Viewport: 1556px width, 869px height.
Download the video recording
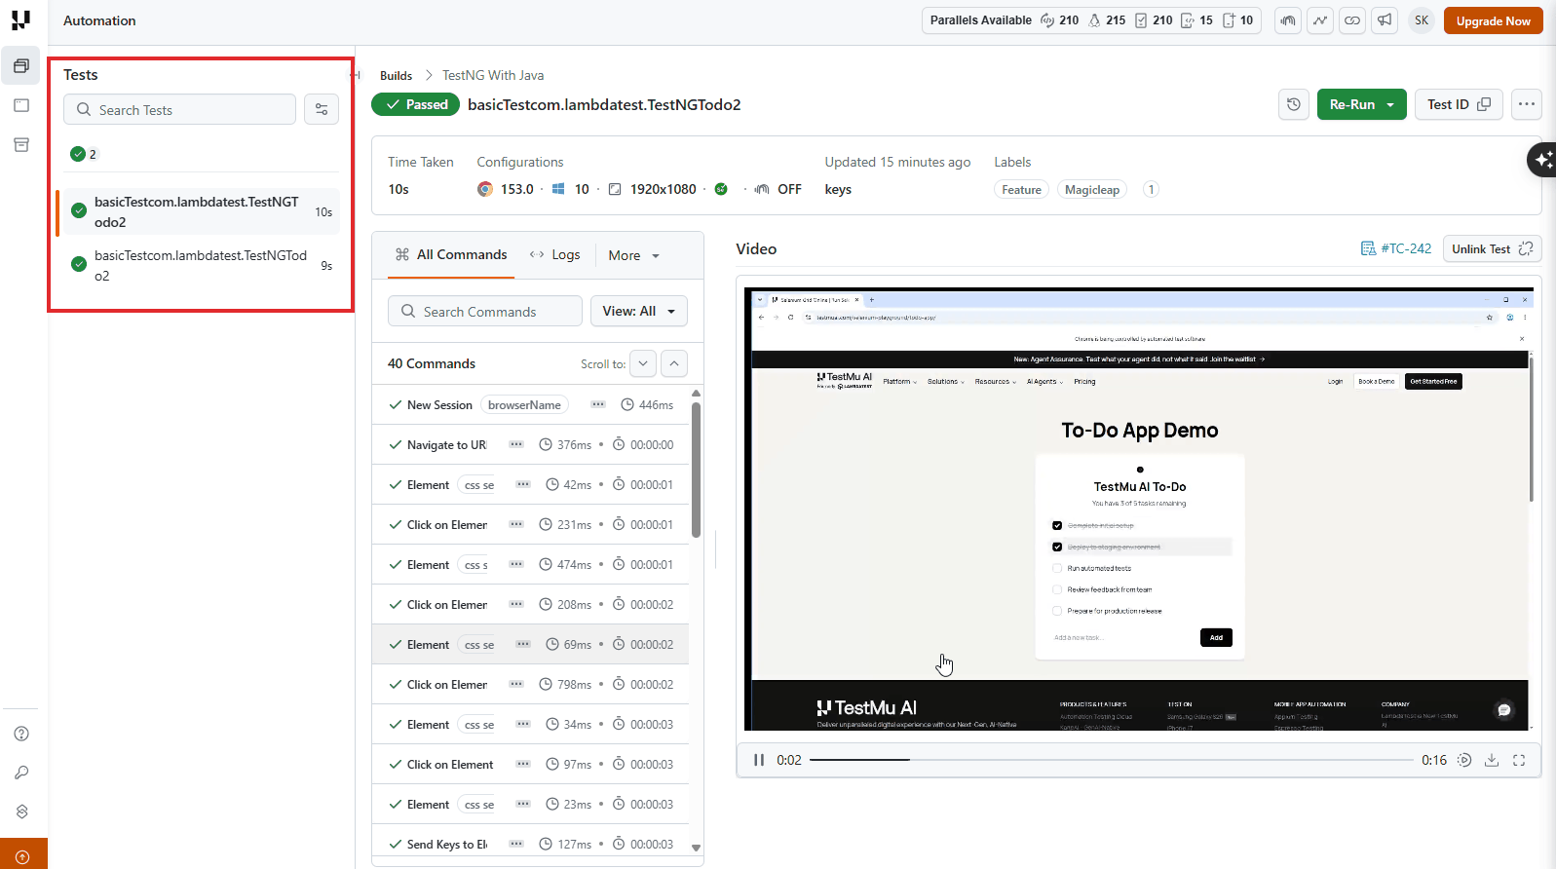1492,760
